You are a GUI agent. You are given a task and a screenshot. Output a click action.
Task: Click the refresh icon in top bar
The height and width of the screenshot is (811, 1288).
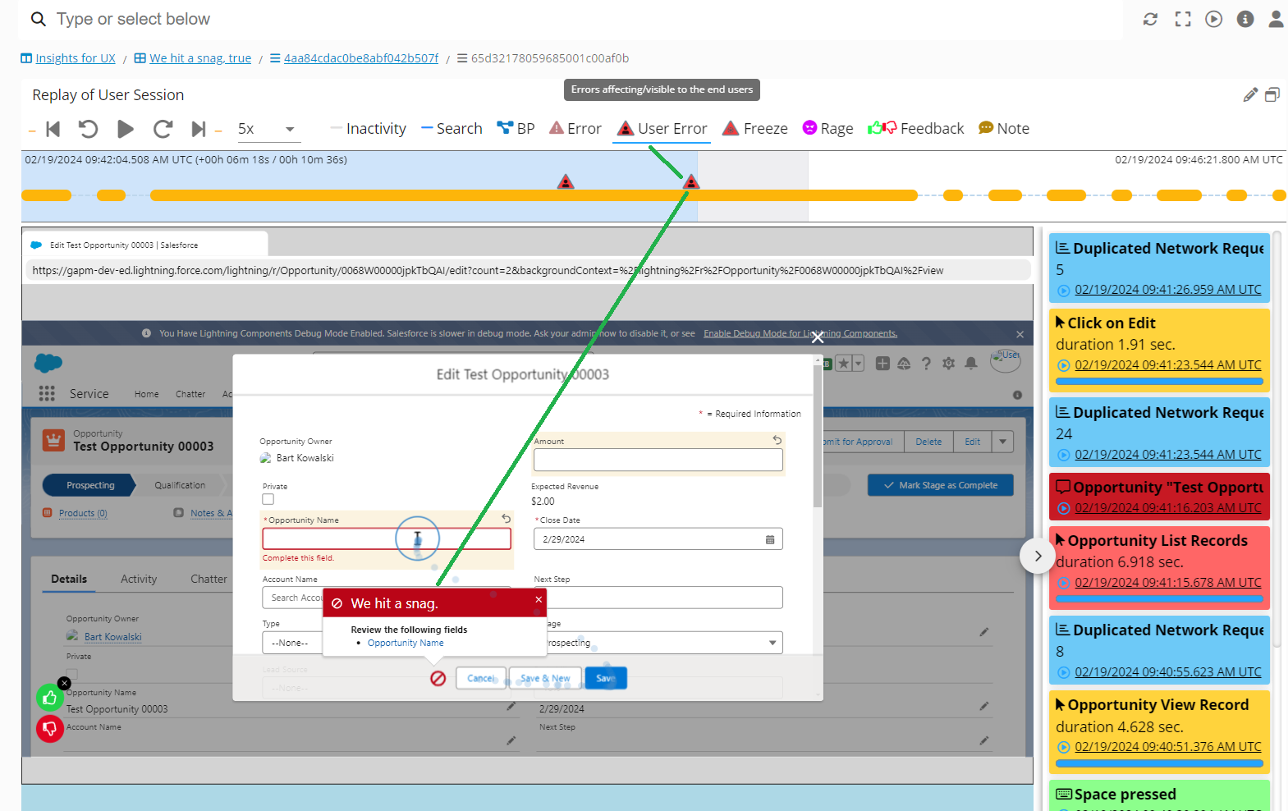pyautogui.click(x=1150, y=19)
